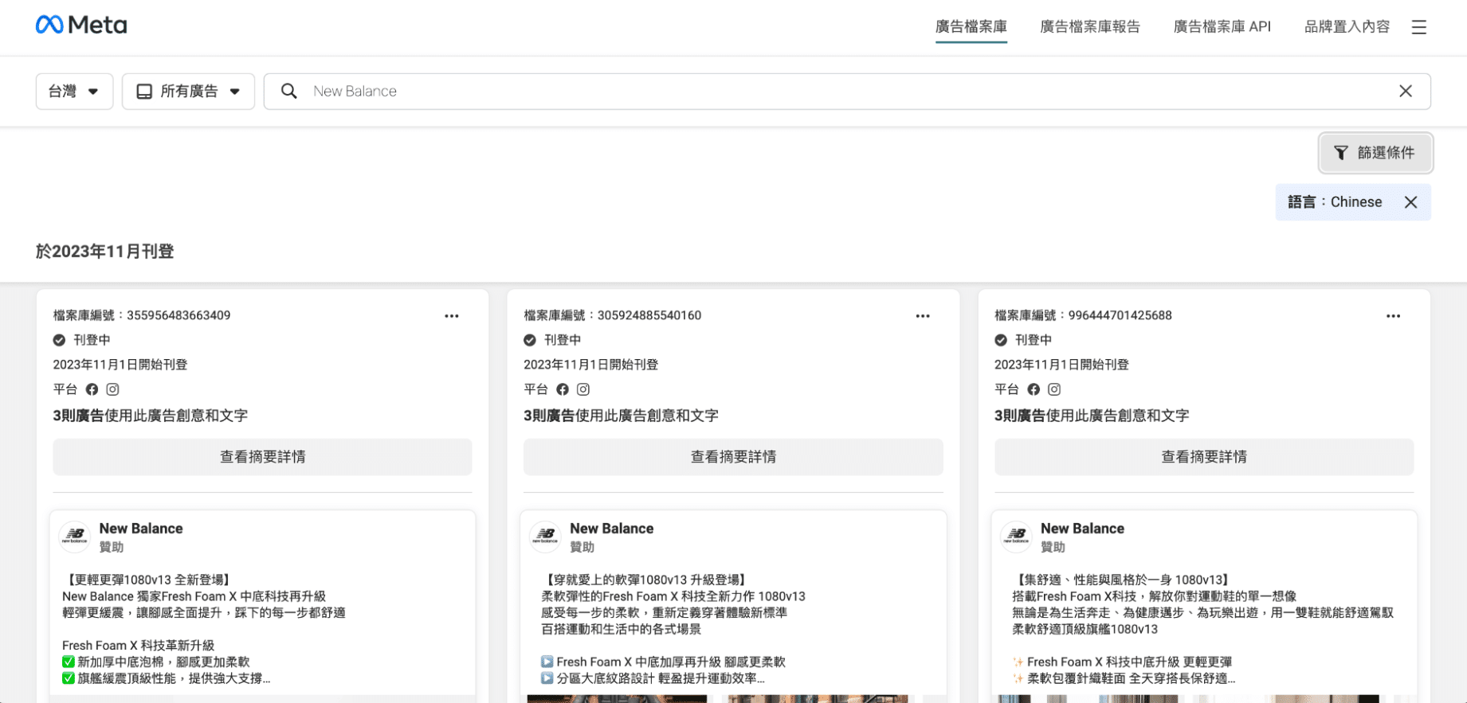The image size is (1467, 703).
Task: Click 檔案庫編號:305924885540160 text
Action: point(612,315)
